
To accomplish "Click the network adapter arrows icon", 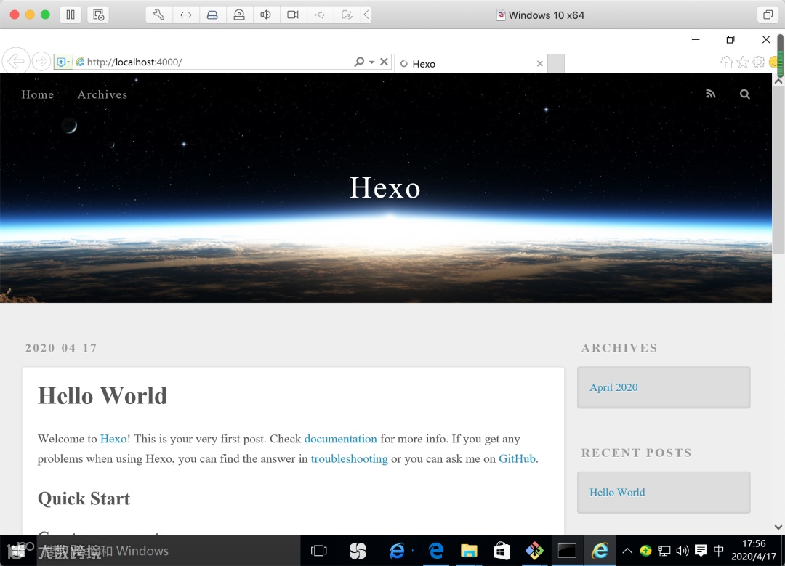I will pyautogui.click(x=186, y=15).
